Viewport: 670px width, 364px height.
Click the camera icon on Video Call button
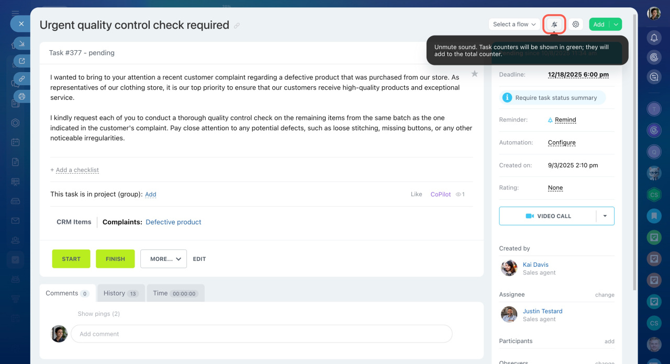[530, 216]
